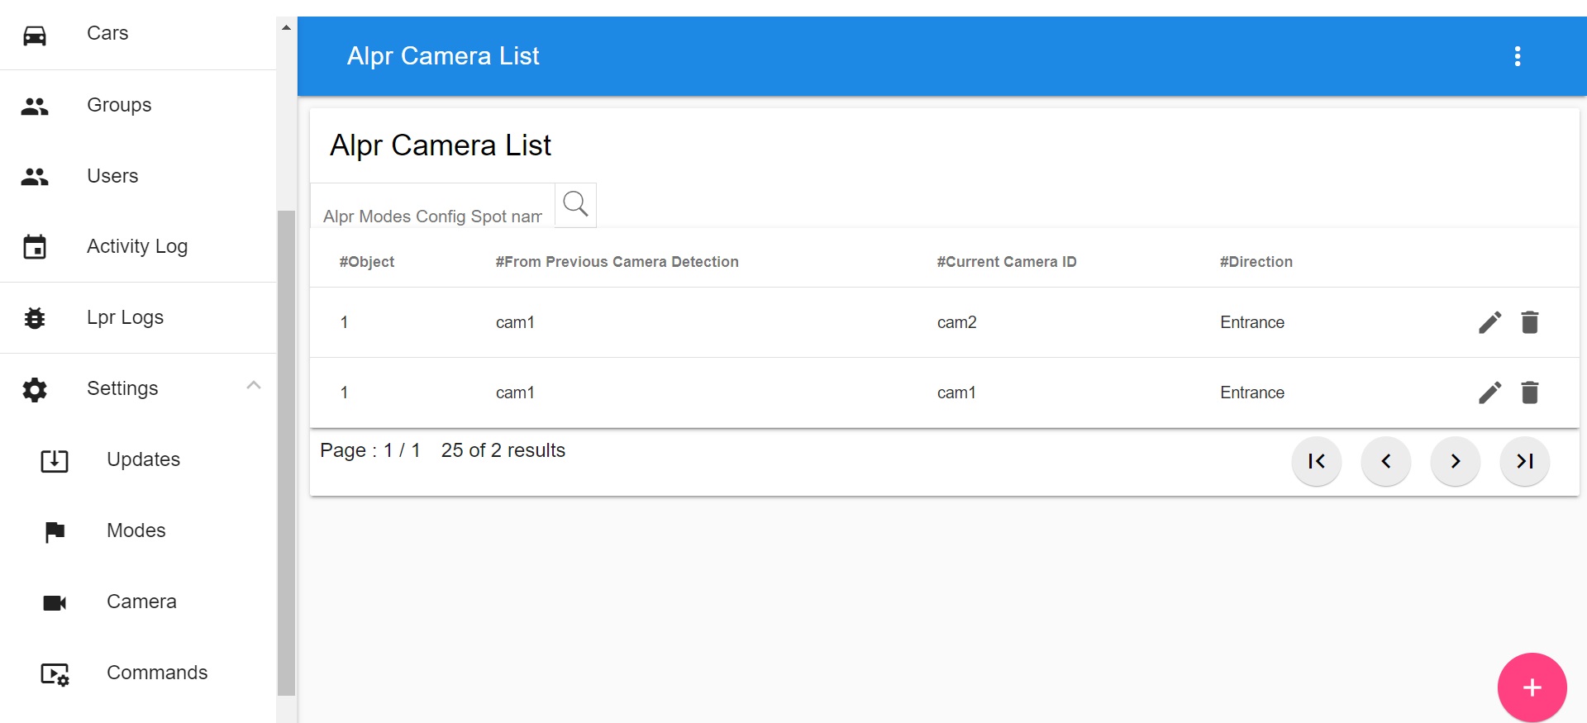Click the Updates download icon
The width and height of the screenshot is (1587, 723).
pos(55,460)
